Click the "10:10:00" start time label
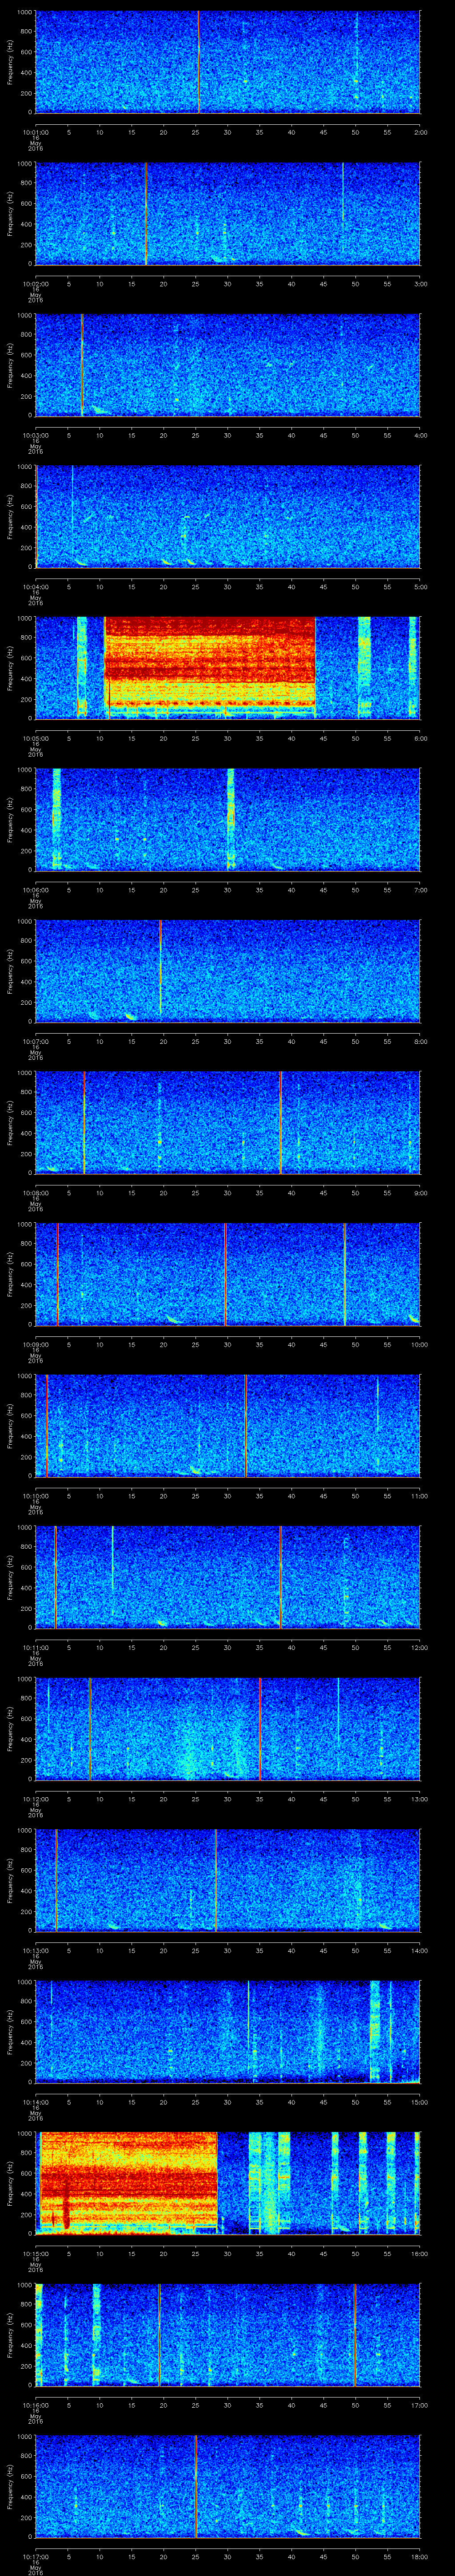Viewport: 455px width, 2576px height. pos(35,1495)
